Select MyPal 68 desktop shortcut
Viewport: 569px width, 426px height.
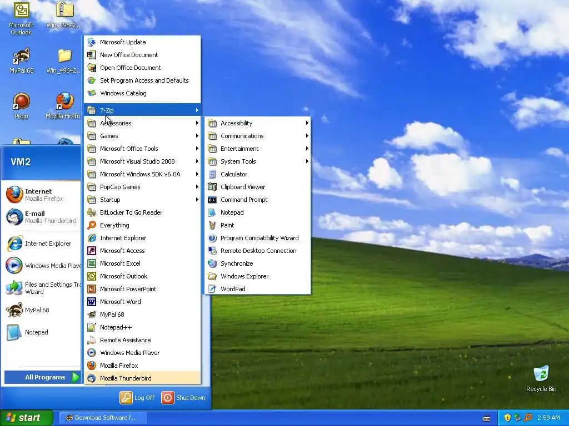21,61
